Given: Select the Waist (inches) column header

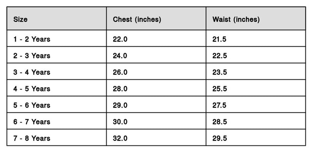Looking at the screenshot, I should (256, 18).
